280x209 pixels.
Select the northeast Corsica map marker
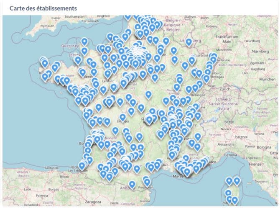coord(237,181)
